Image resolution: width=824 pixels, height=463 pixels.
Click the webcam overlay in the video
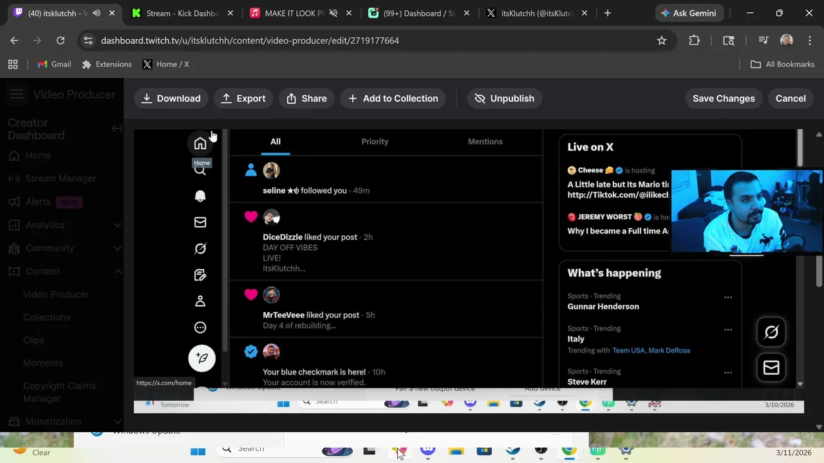[x=747, y=212]
